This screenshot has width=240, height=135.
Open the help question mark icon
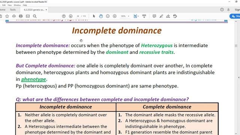pos(222,10)
